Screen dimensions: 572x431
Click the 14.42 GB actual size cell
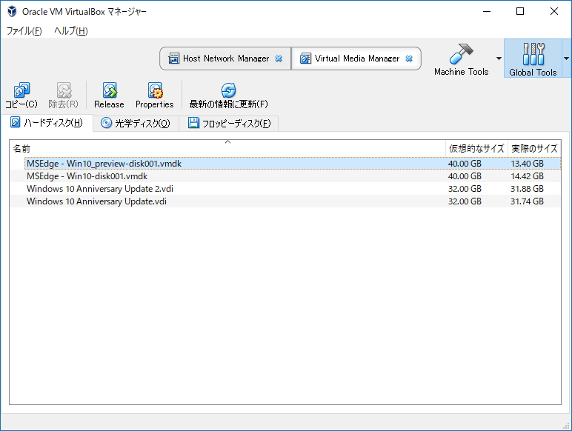pos(527,176)
